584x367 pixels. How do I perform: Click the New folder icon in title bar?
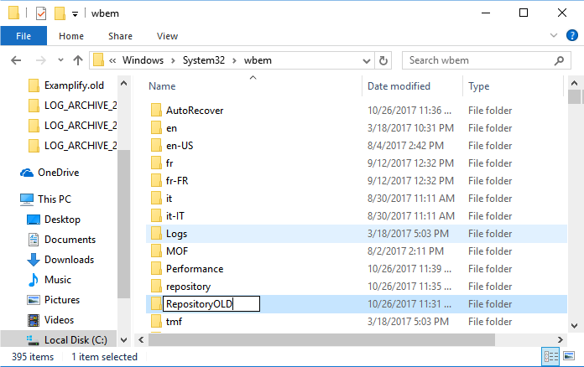60,13
